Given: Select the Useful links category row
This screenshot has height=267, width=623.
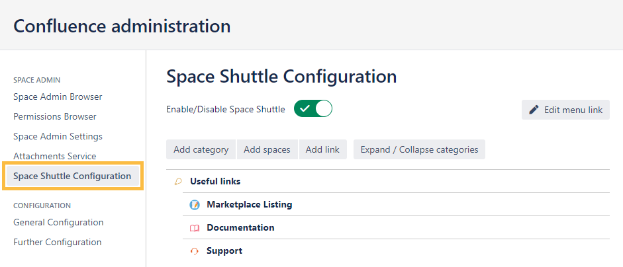Looking at the screenshot, I should [215, 181].
